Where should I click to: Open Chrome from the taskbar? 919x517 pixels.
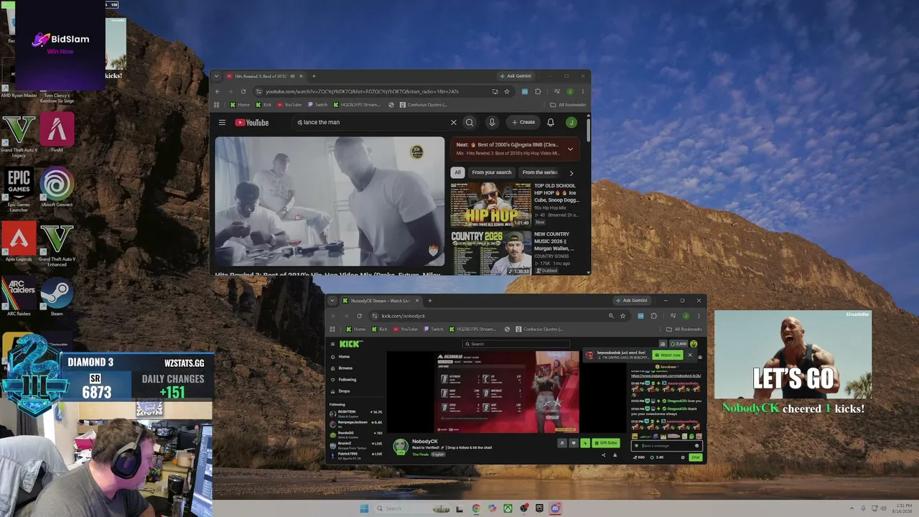coord(476,508)
